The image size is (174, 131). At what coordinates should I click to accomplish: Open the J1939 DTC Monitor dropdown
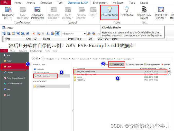161,13
